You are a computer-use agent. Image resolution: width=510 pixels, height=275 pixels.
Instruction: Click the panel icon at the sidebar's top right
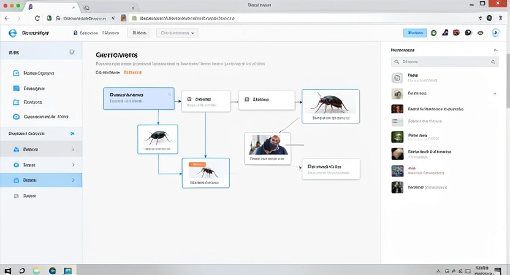pyautogui.click(x=72, y=53)
